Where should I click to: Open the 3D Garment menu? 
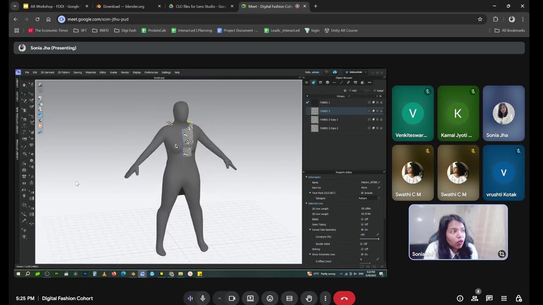[48, 72]
